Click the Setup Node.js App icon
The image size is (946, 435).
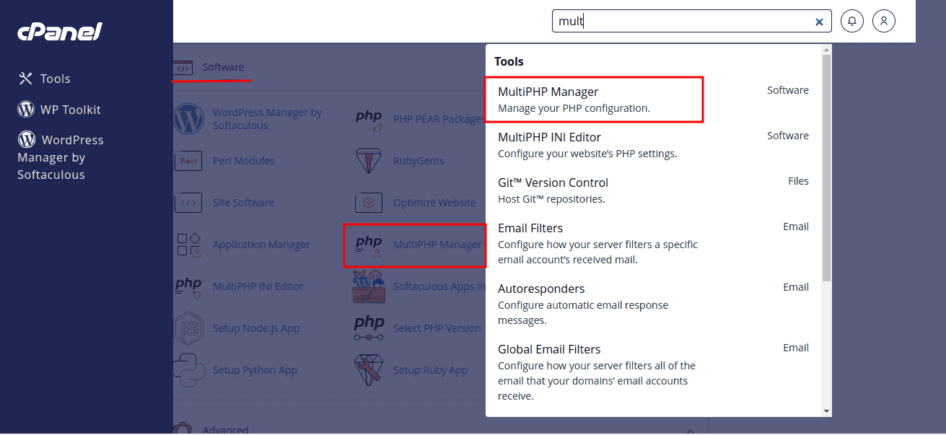[x=189, y=328]
